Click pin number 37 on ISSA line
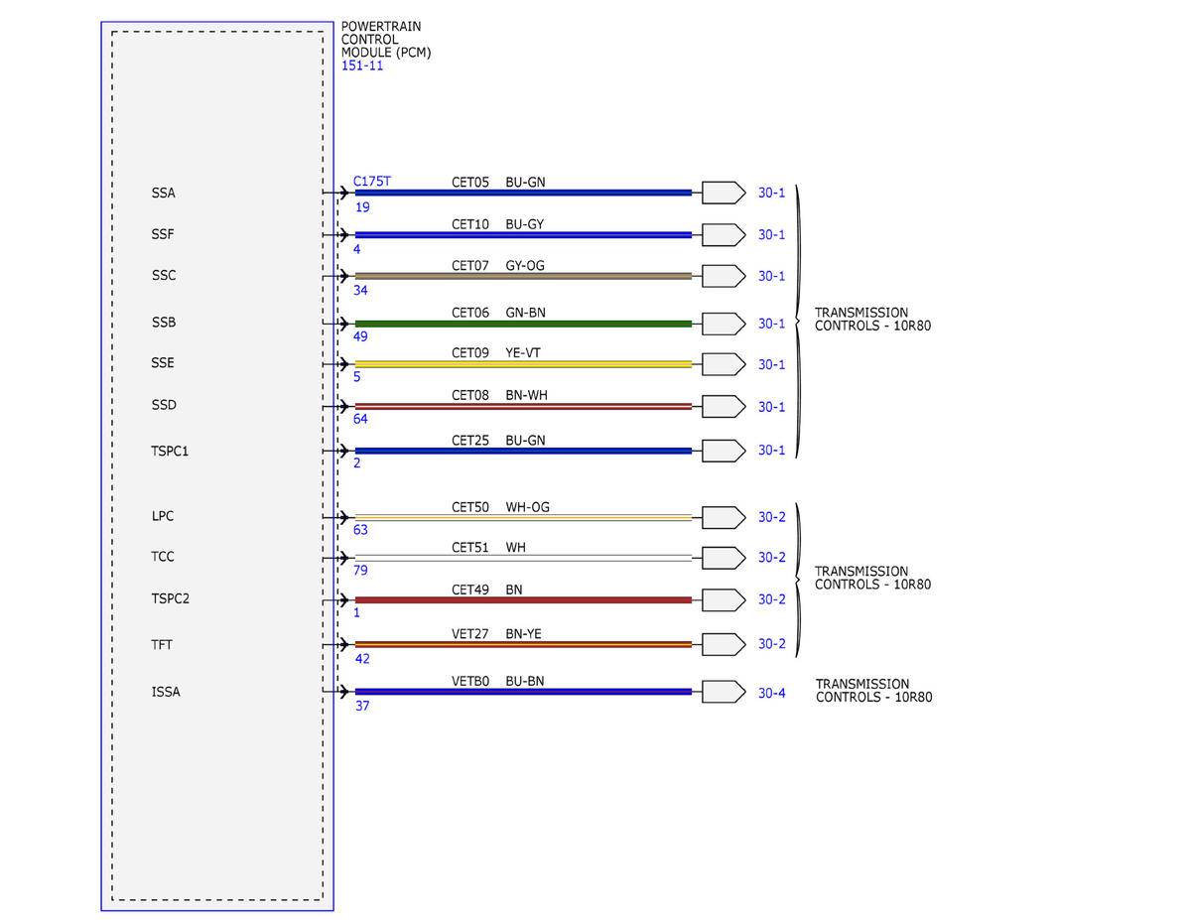 pyautogui.click(x=360, y=706)
